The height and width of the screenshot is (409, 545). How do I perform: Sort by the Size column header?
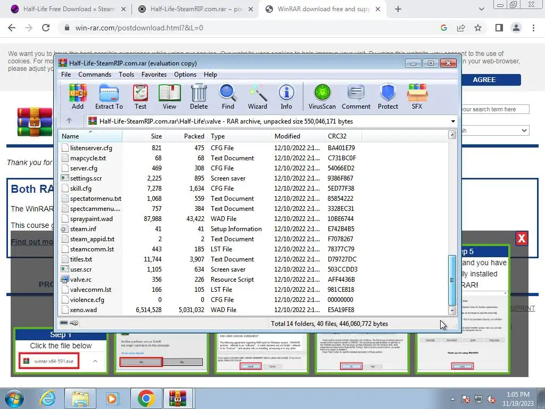click(x=143, y=136)
